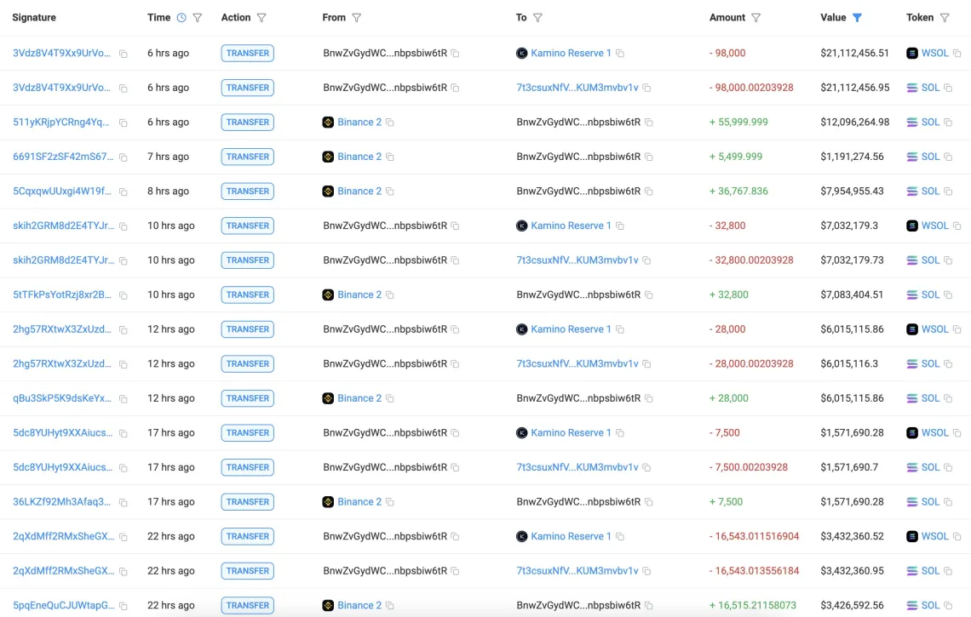Copy the signature 511yKRjpYCRng4Yq
Image resolution: width=971 pixels, height=617 pixels.
coord(124,123)
